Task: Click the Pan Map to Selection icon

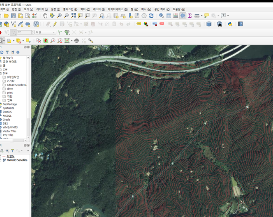Action: click(x=52, y=16)
